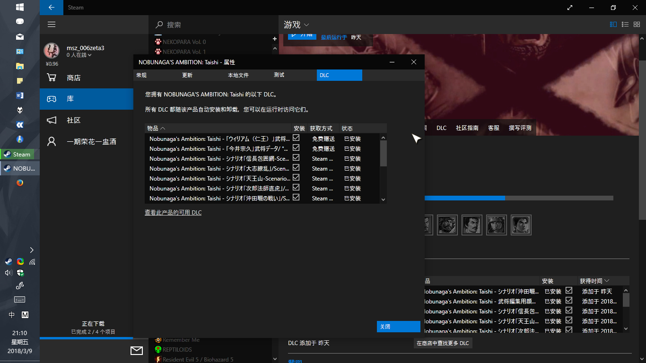Open network status in the tray
This screenshot has height=363, width=646.
coord(32,261)
